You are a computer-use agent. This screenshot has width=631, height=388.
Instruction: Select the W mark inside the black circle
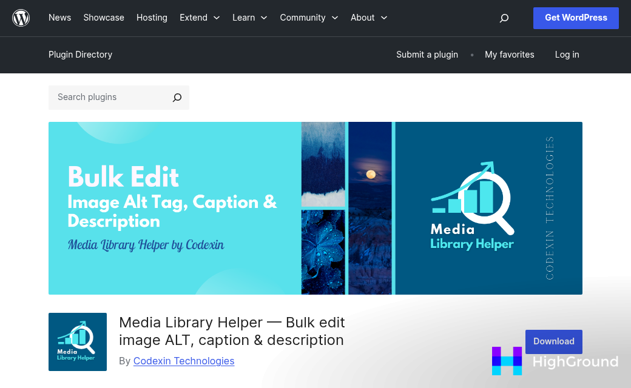[21, 18]
